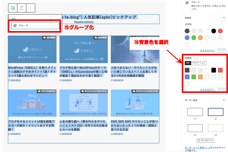Viewport: 228px width, 152px height.
Task: Switch to the グラデーション background tab
Action: click(198, 63)
